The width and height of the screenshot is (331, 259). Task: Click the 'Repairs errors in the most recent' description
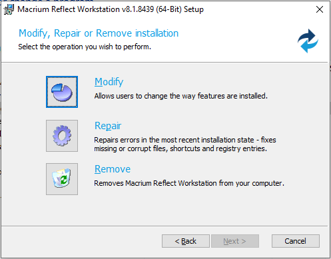pyautogui.click(x=185, y=140)
